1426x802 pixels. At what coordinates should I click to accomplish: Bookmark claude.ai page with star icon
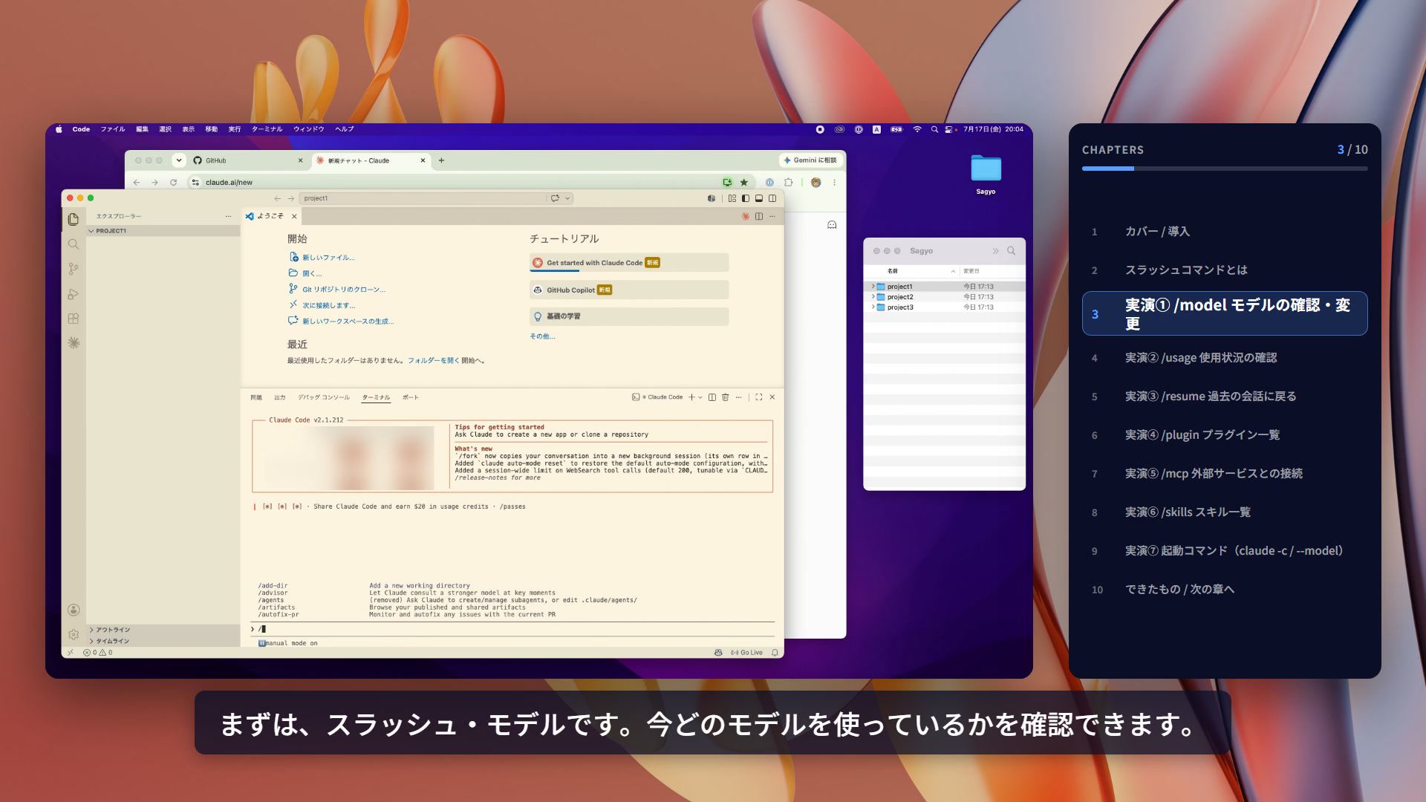(x=743, y=183)
